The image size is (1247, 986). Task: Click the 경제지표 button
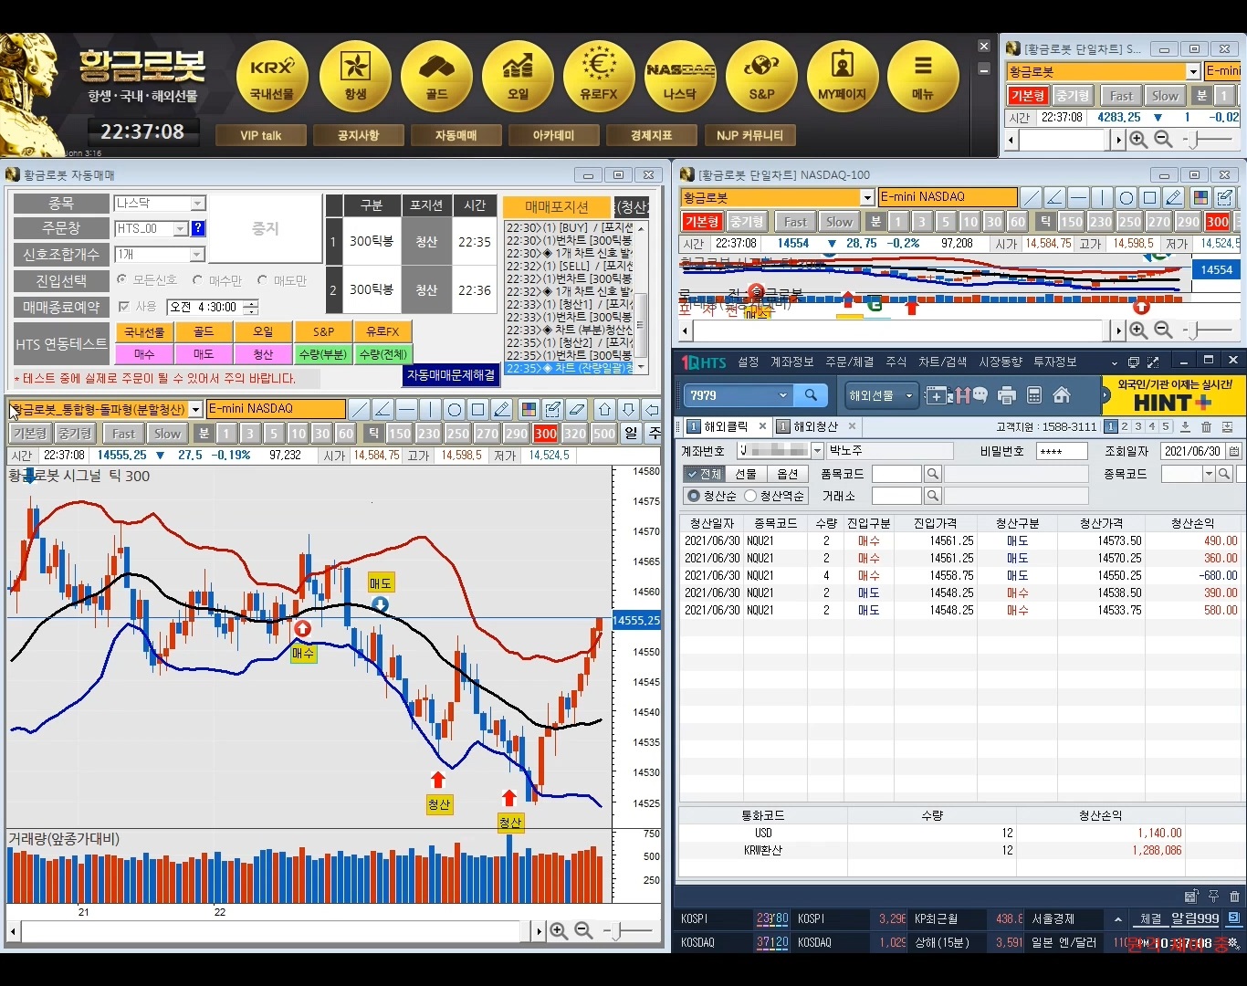tap(652, 135)
